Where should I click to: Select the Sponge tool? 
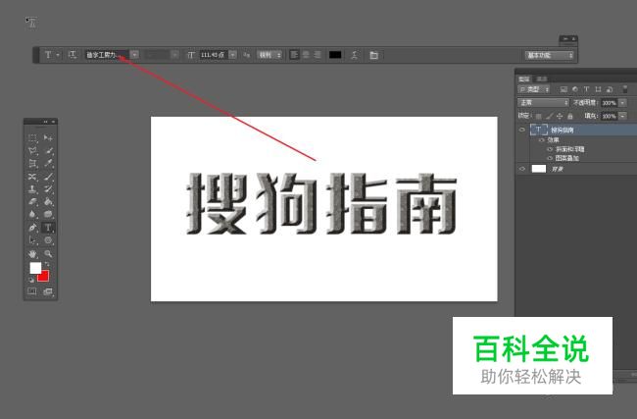(48, 214)
